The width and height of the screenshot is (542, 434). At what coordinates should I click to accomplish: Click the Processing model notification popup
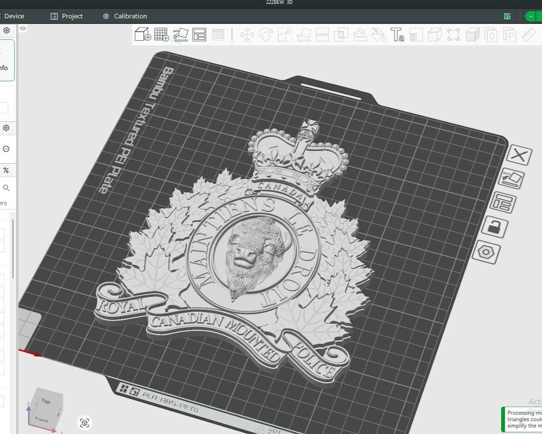(521, 419)
